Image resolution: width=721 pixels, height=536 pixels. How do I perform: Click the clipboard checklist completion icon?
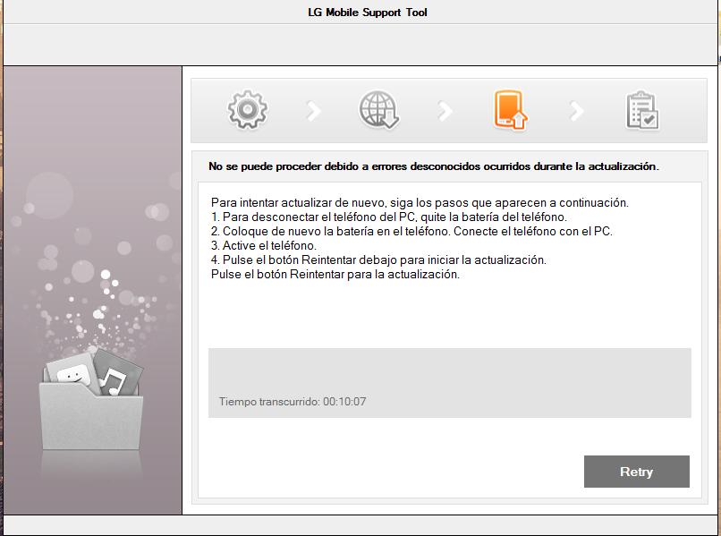coord(642,110)
